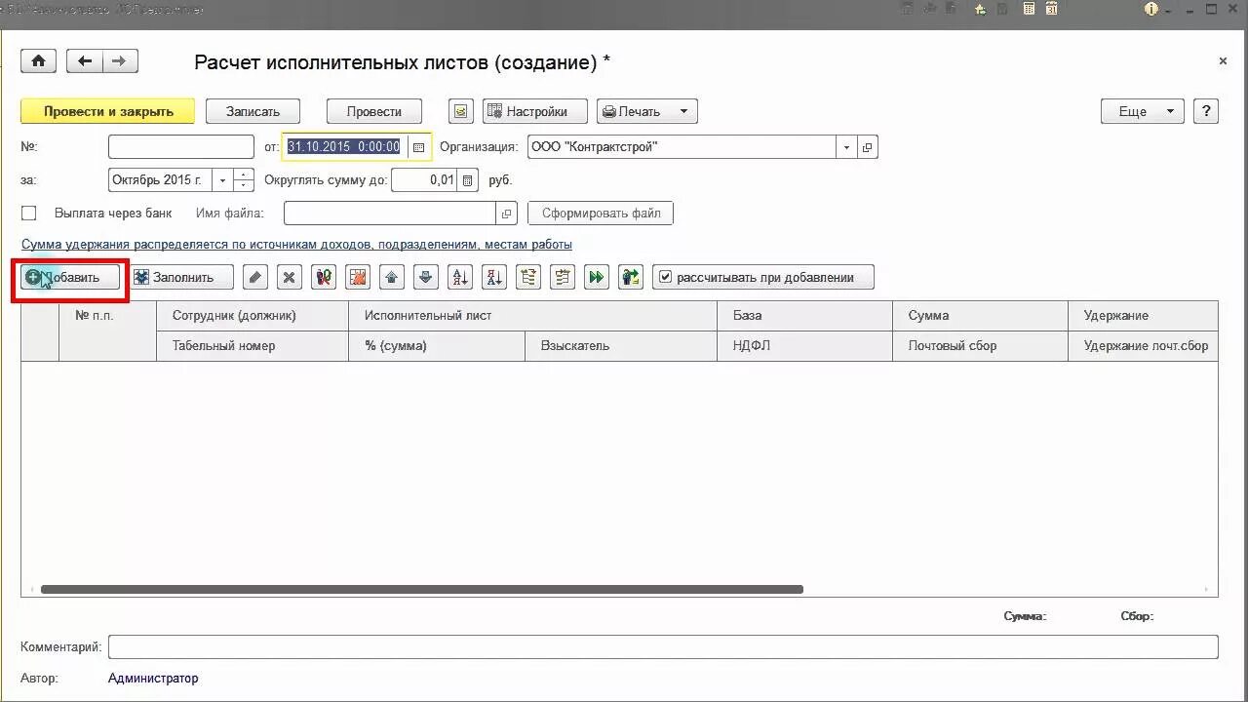Click the Записать button
The height and width of the screenshot is (702, 1248).
[253, 111]
